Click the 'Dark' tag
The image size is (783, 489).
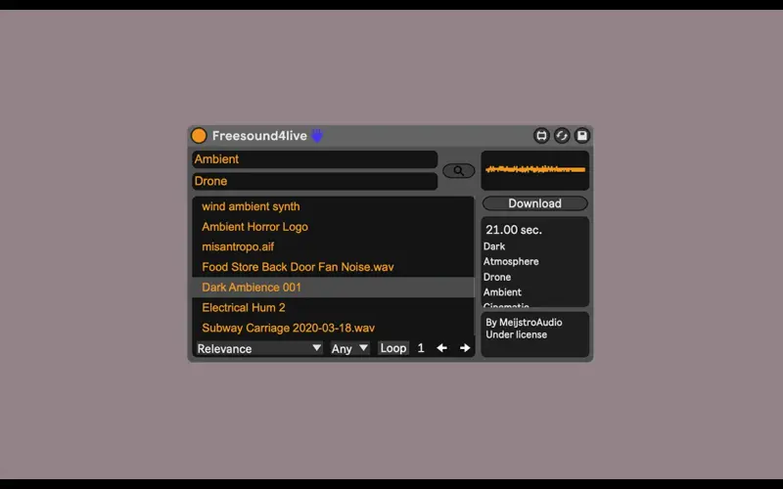click(x=494, y=246)
